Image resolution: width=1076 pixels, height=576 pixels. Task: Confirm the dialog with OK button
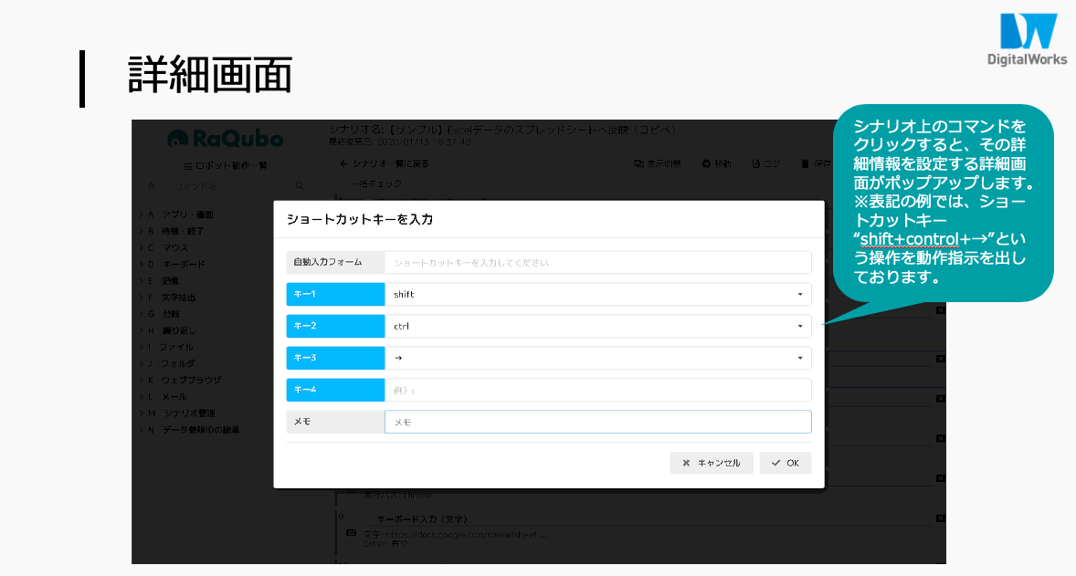[x=785, y=463]
